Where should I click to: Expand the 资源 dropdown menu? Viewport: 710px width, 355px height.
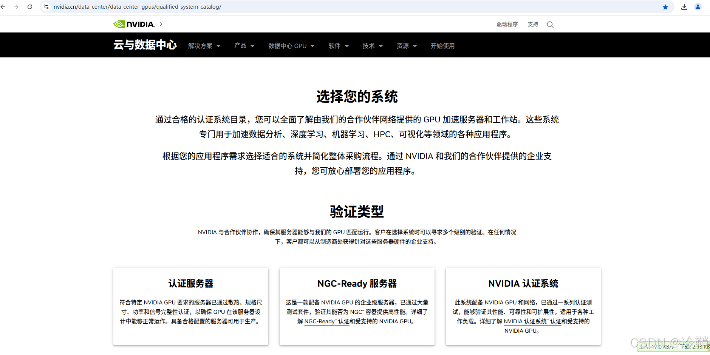coord(407,46)
